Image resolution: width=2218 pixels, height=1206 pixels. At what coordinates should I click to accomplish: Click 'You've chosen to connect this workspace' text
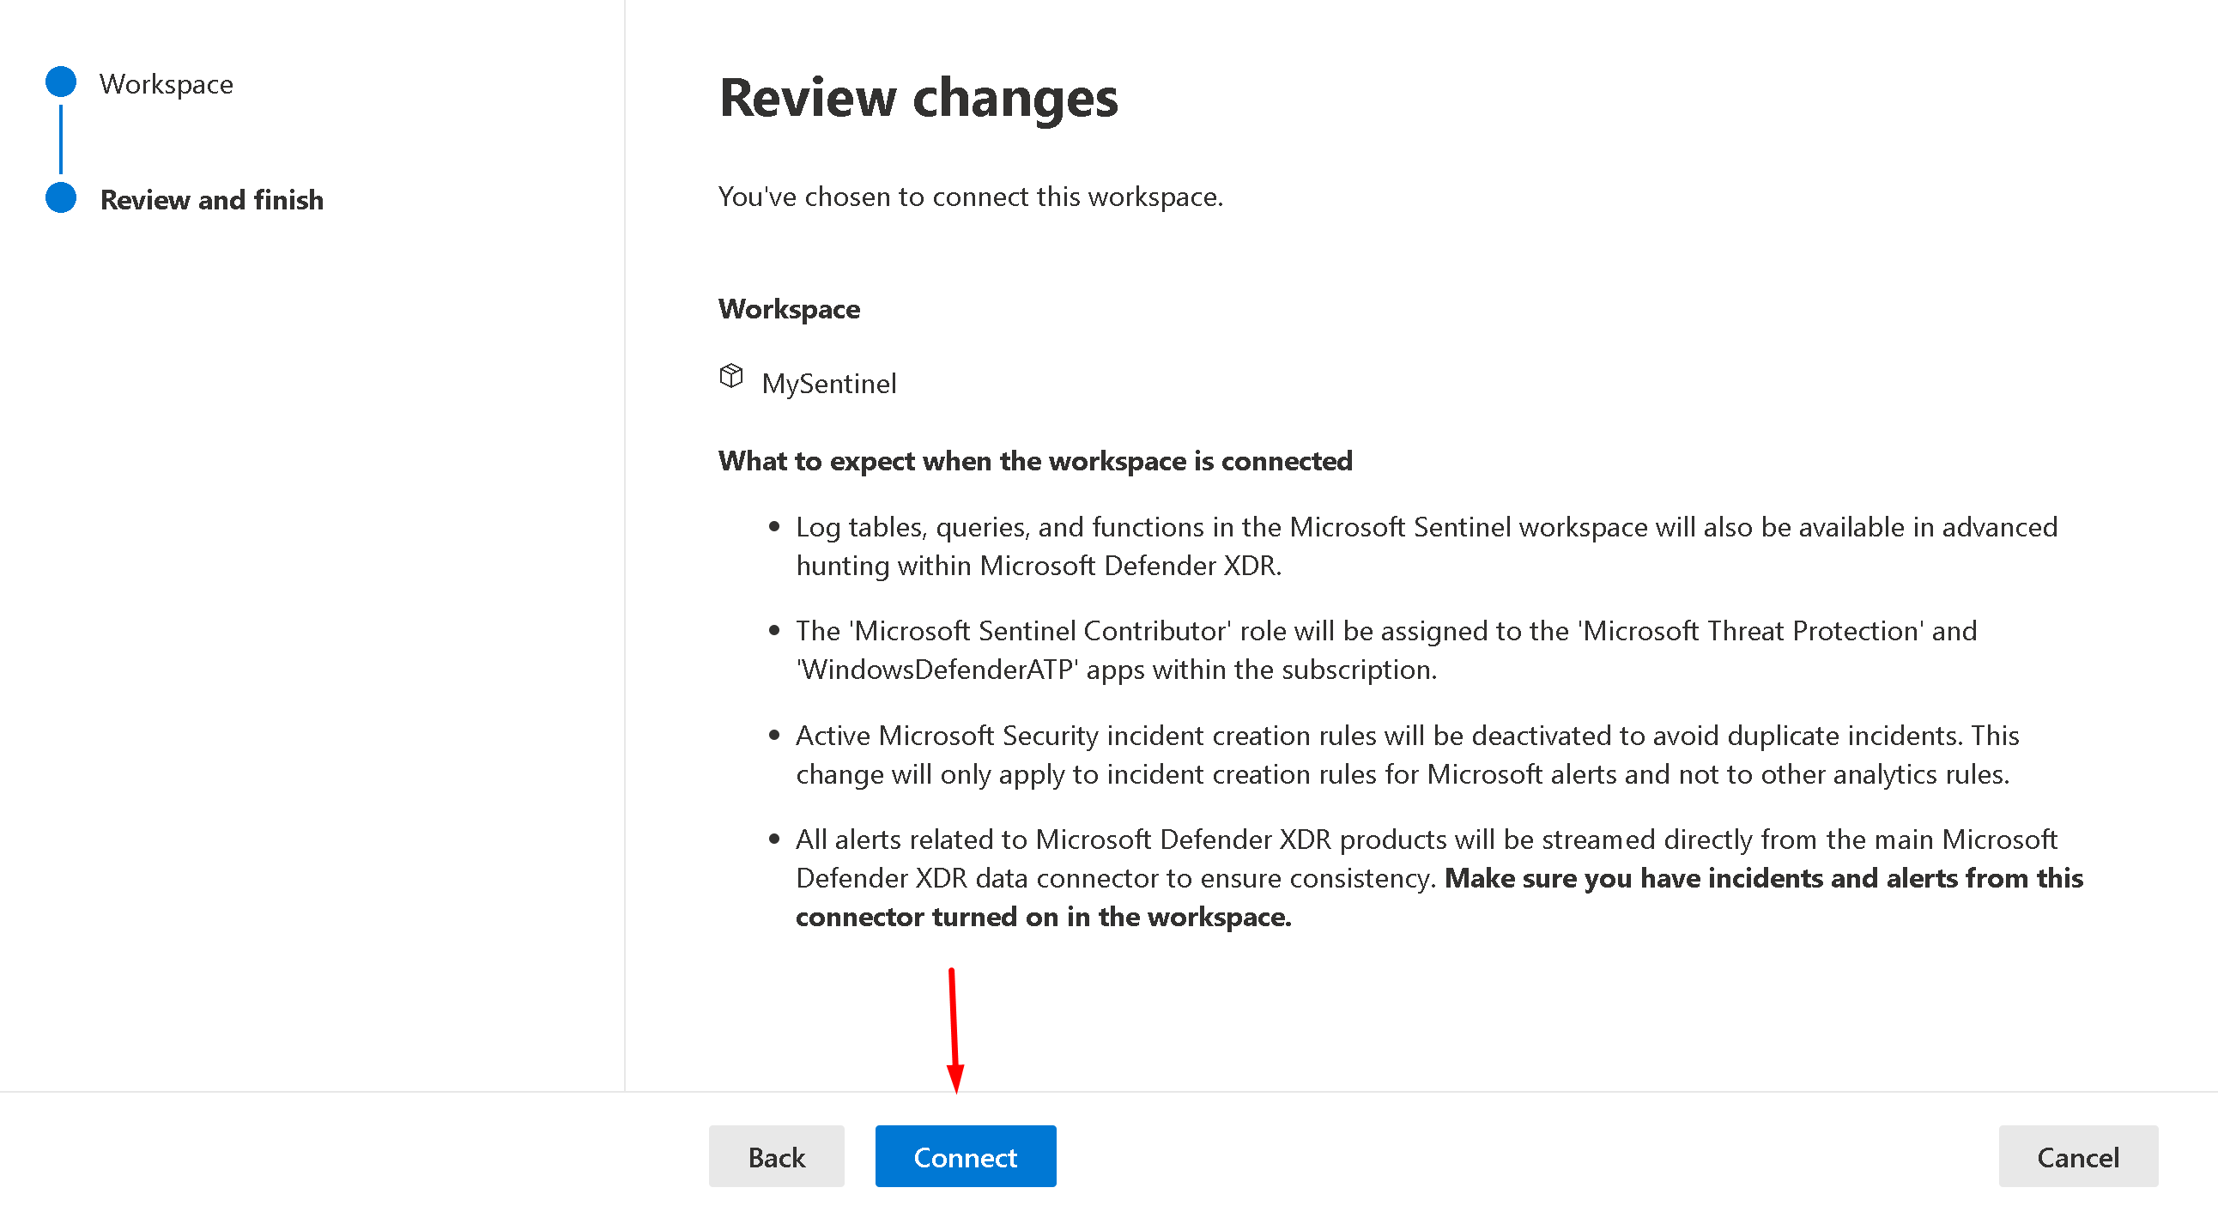pyautogui.click(x=969, y=197)
